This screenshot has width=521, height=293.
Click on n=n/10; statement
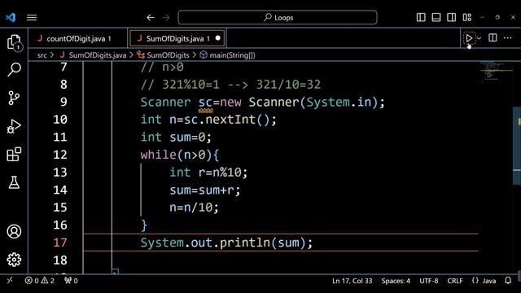pyautogui.click(x=194, y=208)
